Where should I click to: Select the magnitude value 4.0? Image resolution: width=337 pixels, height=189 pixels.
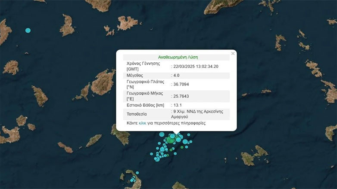pos(177,75)
